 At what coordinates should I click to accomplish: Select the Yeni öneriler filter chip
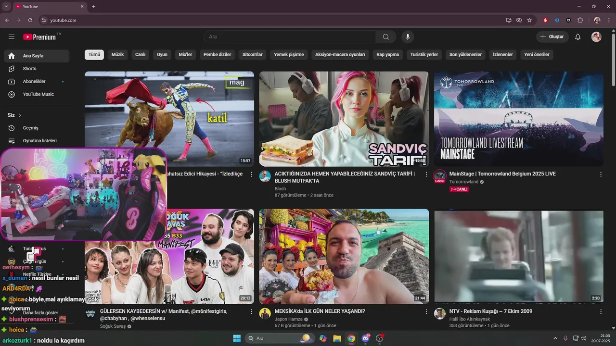point(537,55)
